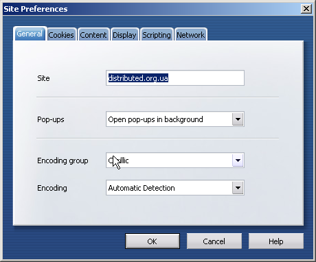316x262 pixels.
Task: Open the Cookies tab
Action: pyautogui.click(x=61, y=35)
